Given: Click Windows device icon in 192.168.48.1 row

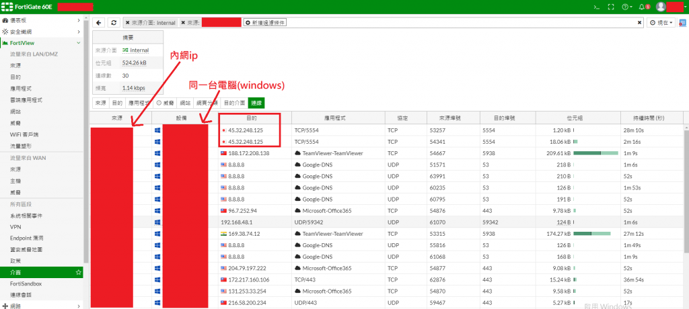Looking at the screenshot, I should tap(157, 222).
